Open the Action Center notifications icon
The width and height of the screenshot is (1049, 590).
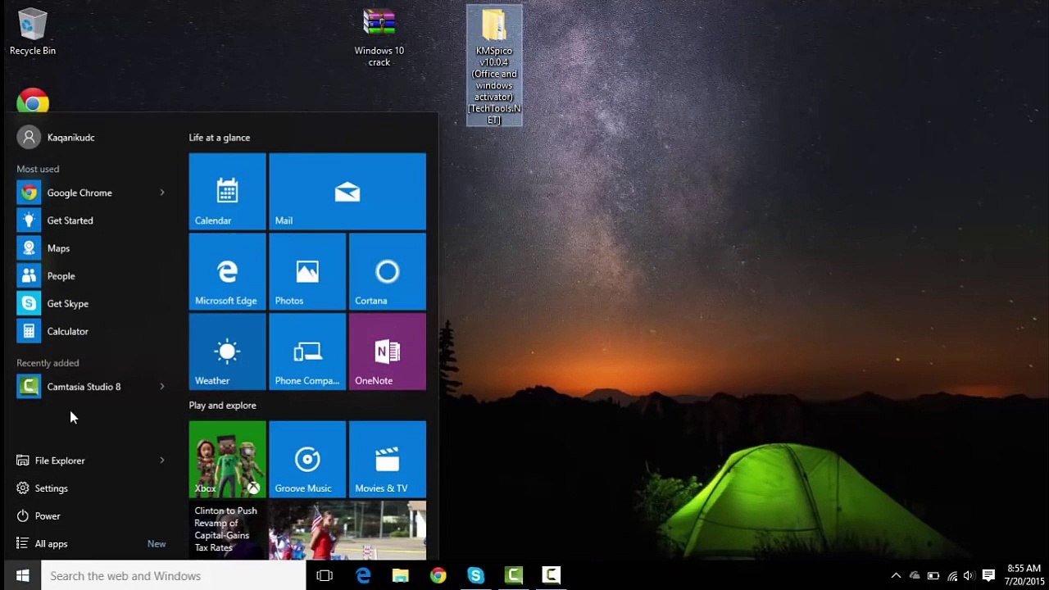[988, 575]
